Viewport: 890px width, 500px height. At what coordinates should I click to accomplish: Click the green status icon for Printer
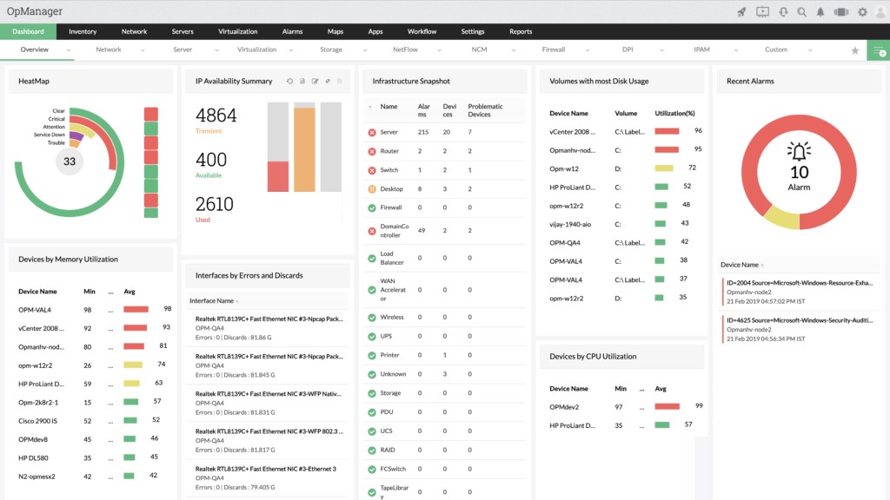372,355
